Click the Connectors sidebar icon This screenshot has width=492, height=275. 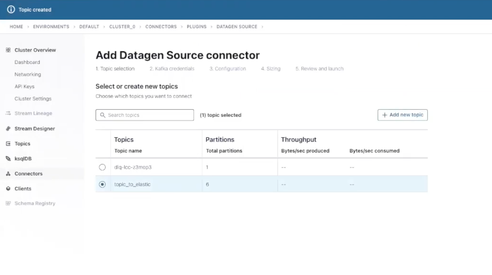click(x=8, y=174)
